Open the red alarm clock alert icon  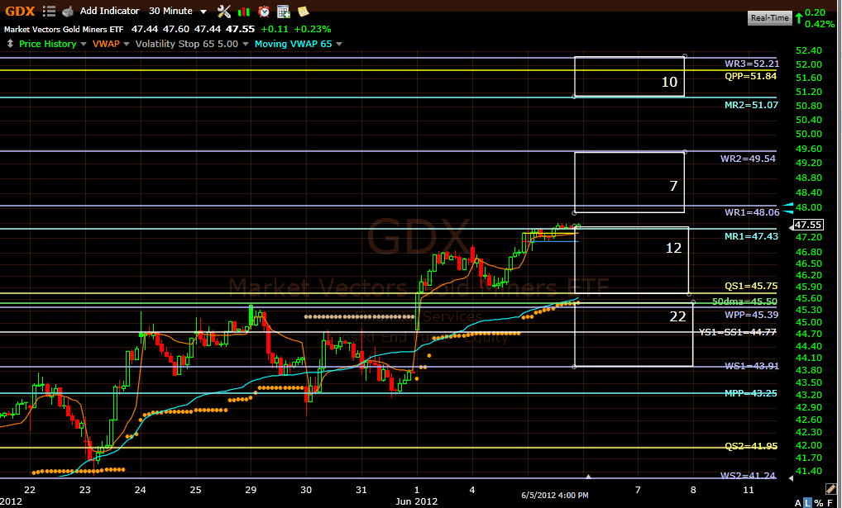(264, 12)
